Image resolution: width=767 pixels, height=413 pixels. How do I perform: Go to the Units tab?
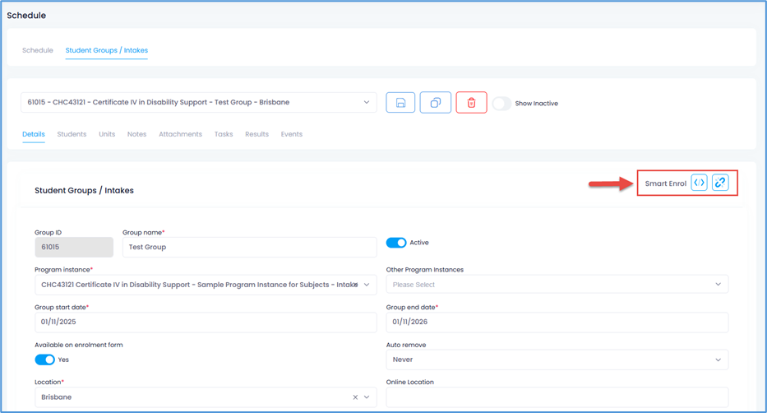coord(107,134)
